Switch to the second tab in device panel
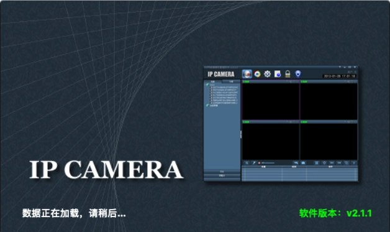Viewport: 390px width, 232px height. [231, 81]
